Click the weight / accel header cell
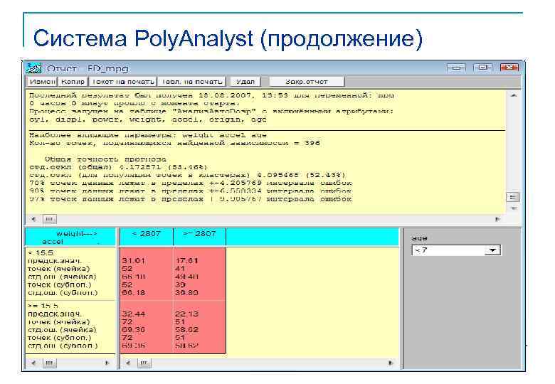This screenshot has width=555, height=384. click(x=70, y=237)
